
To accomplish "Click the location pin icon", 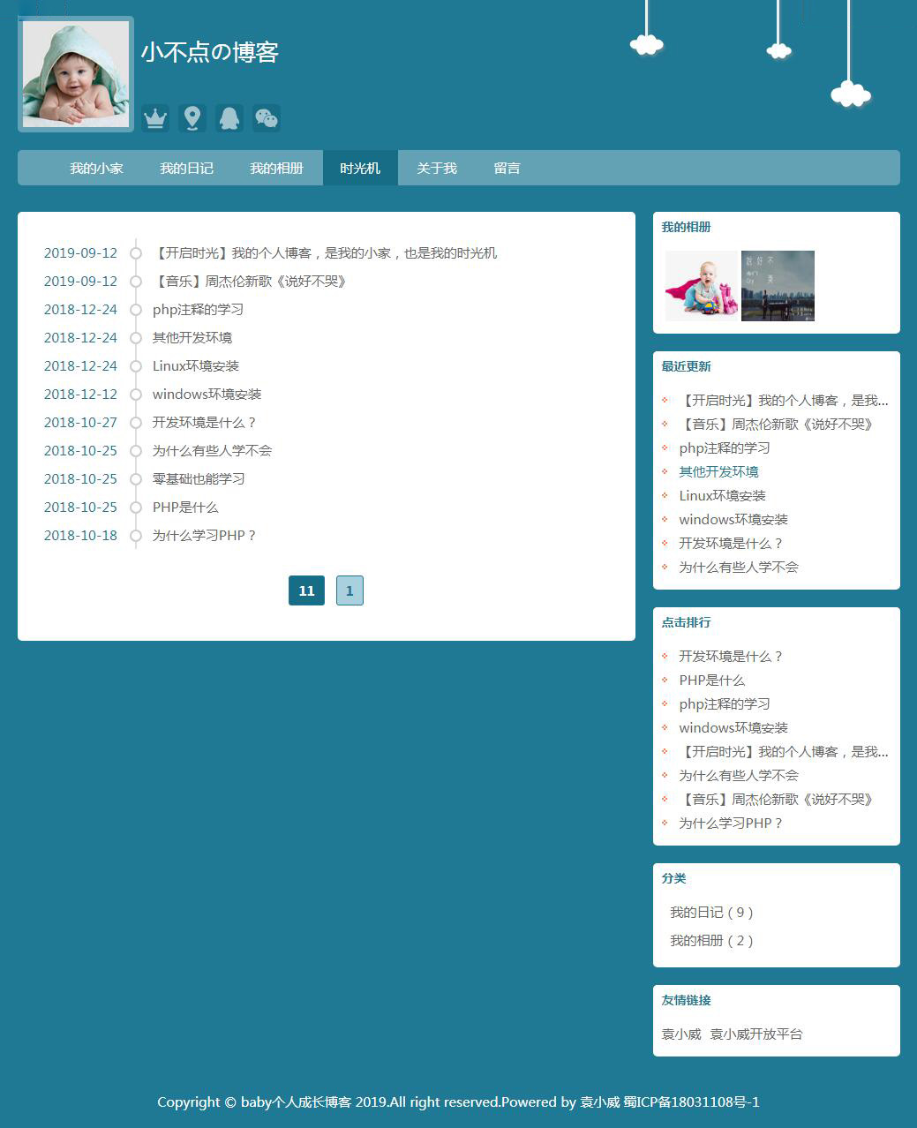I will [192, 117].
